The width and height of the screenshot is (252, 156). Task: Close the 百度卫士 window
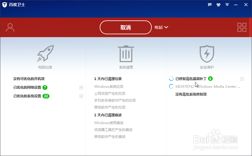coord(246,5)
